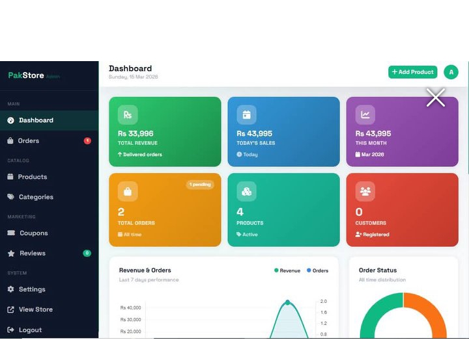The image size is (469, 340).
Task: Click the up arrow beside Delivered orders
Action: pos(120,154)
